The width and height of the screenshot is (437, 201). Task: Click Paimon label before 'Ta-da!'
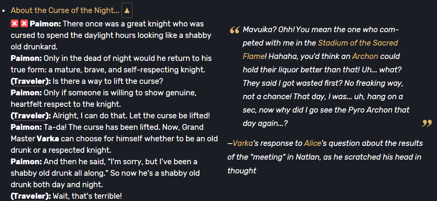(26, 127)
